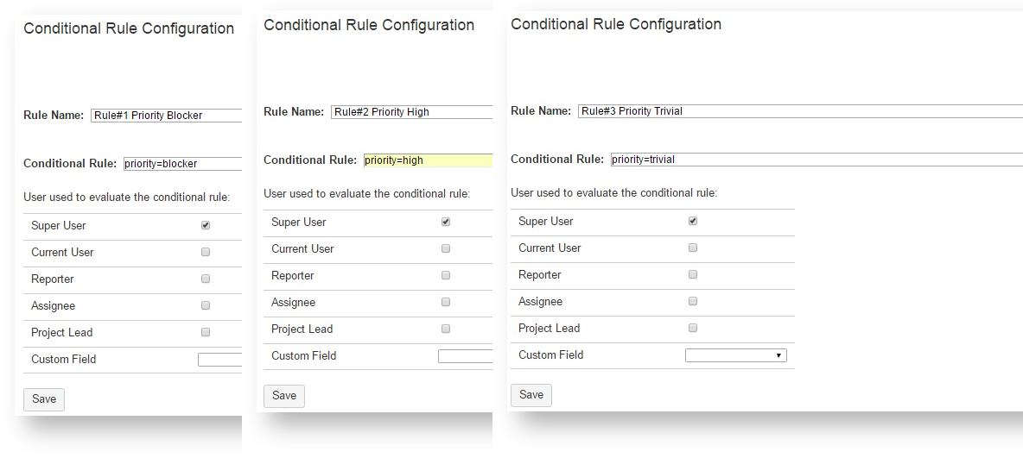
Task: Check Project Lead in the Rule#1 form
Action: 206,332
